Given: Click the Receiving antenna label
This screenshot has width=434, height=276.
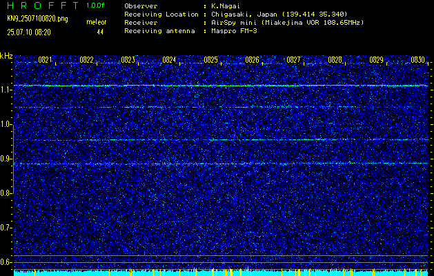Looking at the screenshot, I should coord(159,31).
